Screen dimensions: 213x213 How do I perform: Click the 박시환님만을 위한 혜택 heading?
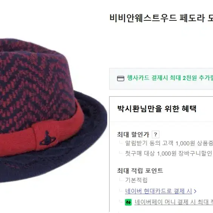pos(157,109)
